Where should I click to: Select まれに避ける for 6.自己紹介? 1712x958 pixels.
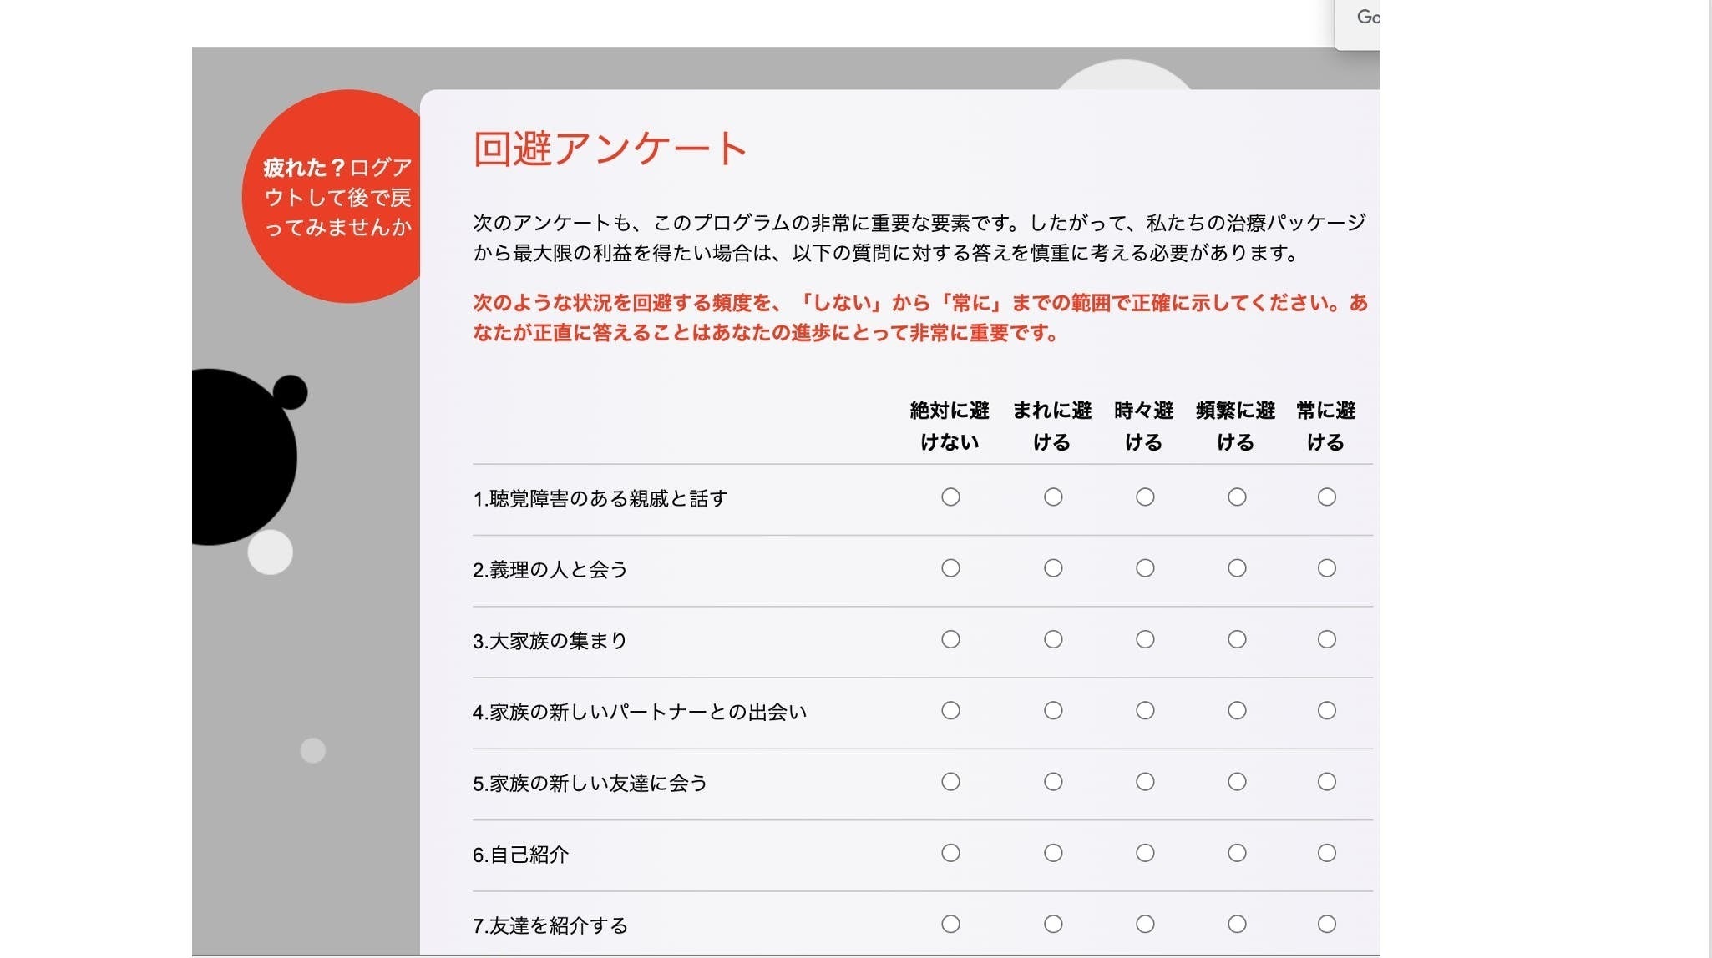1053,853
